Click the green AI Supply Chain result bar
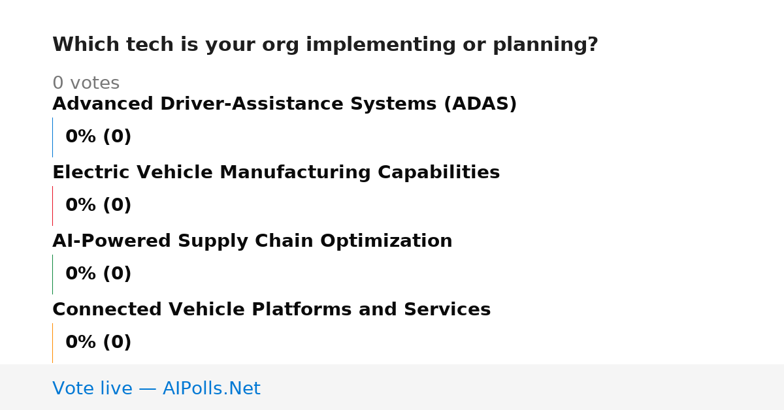The height and width of the screenshot is (410, 784). tap(52, 274)
